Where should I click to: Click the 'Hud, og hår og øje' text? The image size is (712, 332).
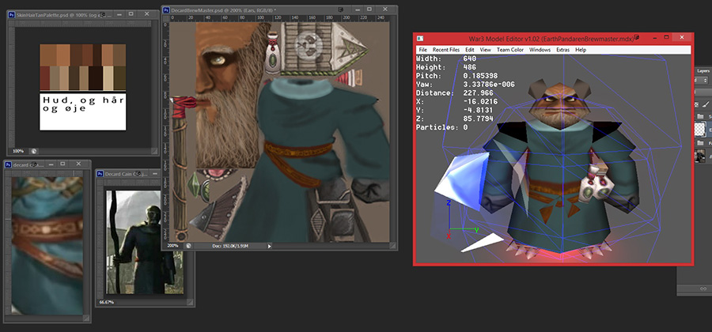tap(82, 104)
